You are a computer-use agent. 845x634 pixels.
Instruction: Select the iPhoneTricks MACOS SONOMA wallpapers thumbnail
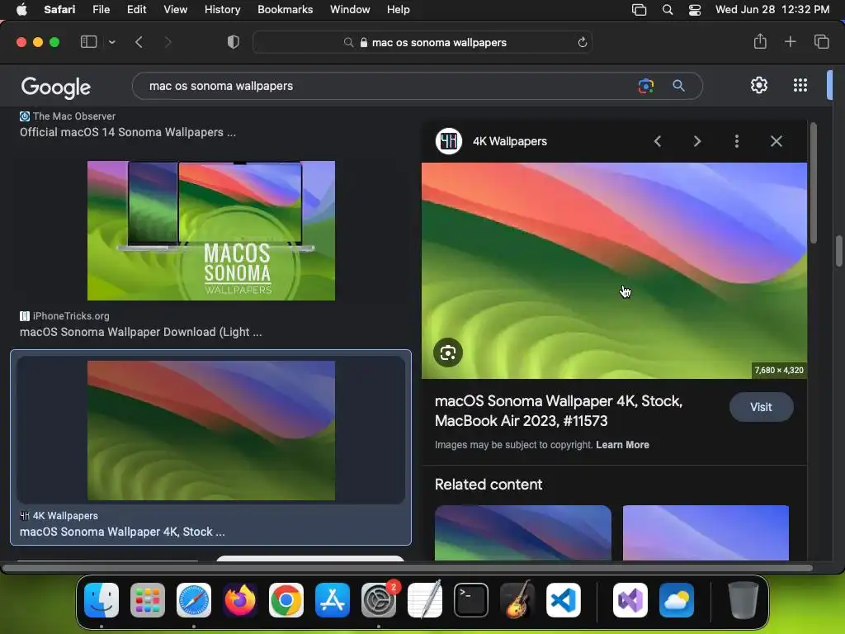(x=211, y=231)
